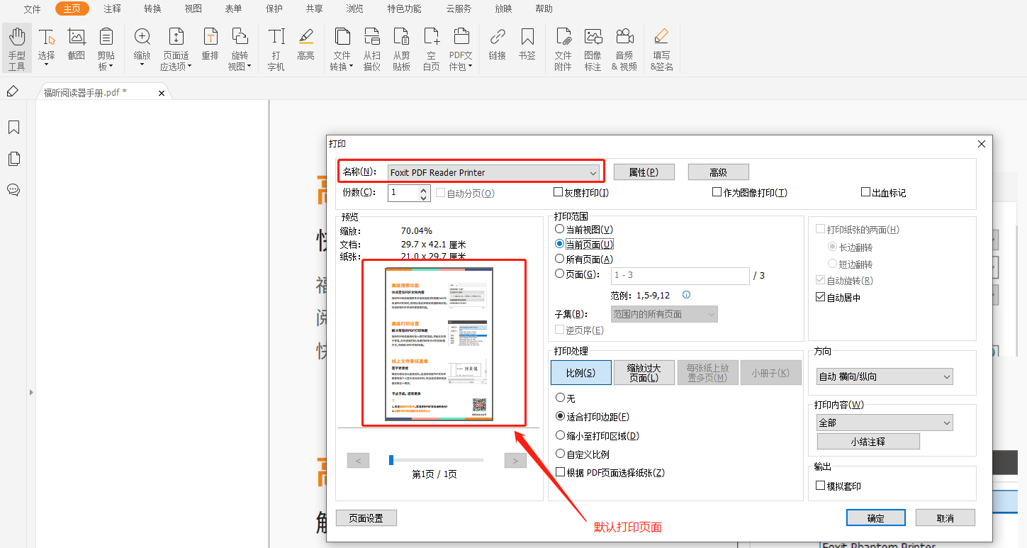Image resolution: width=1027 pixels, height=548 pixels.
Task: Open the printer name dropdown
Action: pos(494,172)
